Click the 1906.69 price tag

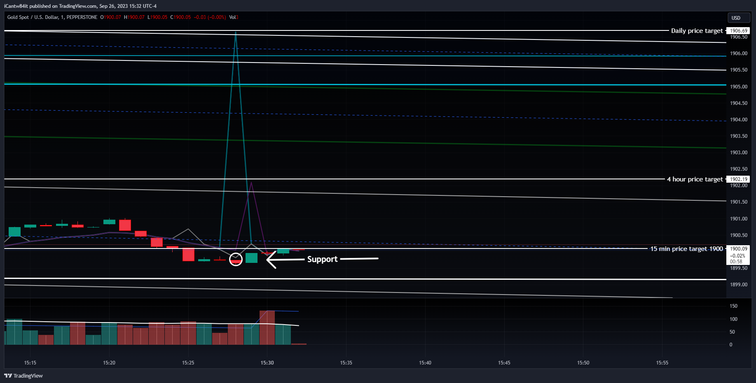(738, 31)
